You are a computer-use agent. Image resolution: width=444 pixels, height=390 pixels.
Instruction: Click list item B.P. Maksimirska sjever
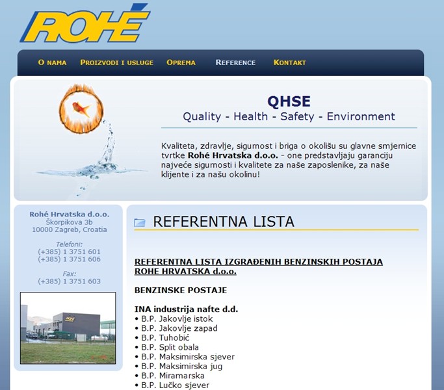[185, 357]
